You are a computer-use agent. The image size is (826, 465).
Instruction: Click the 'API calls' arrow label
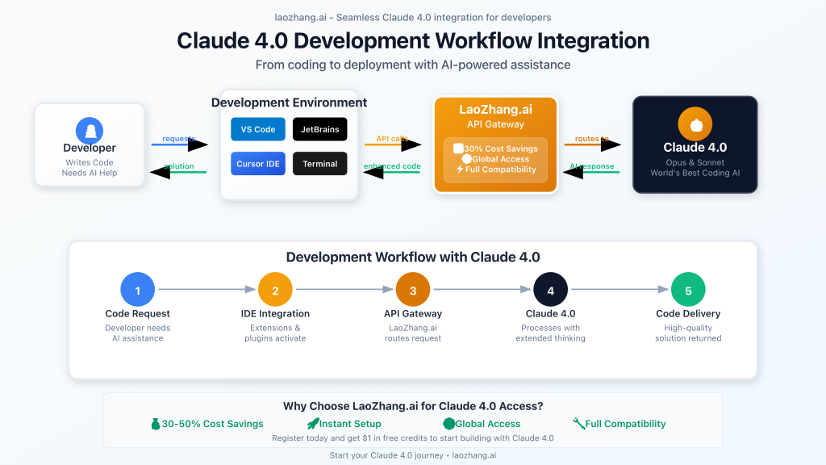(392, 139)
